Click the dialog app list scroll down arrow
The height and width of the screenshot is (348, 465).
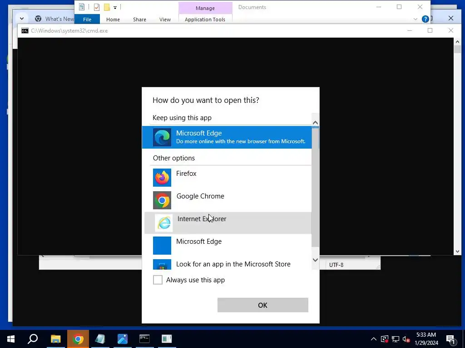point(316,260)
